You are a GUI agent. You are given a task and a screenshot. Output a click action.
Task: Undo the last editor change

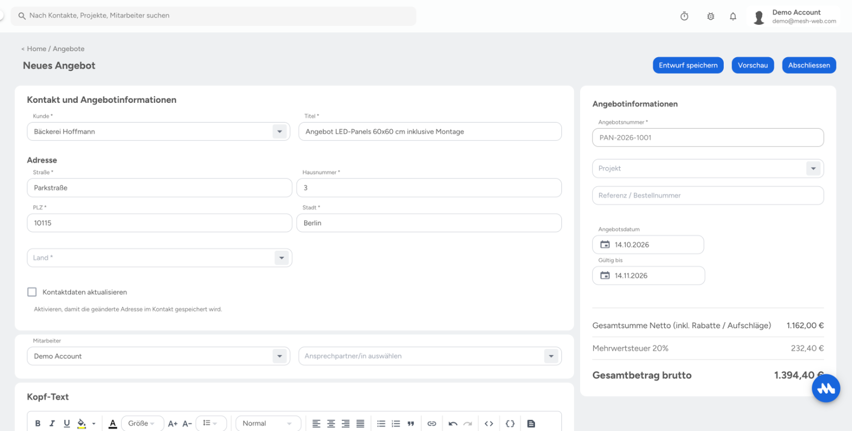tap(453, 423)
